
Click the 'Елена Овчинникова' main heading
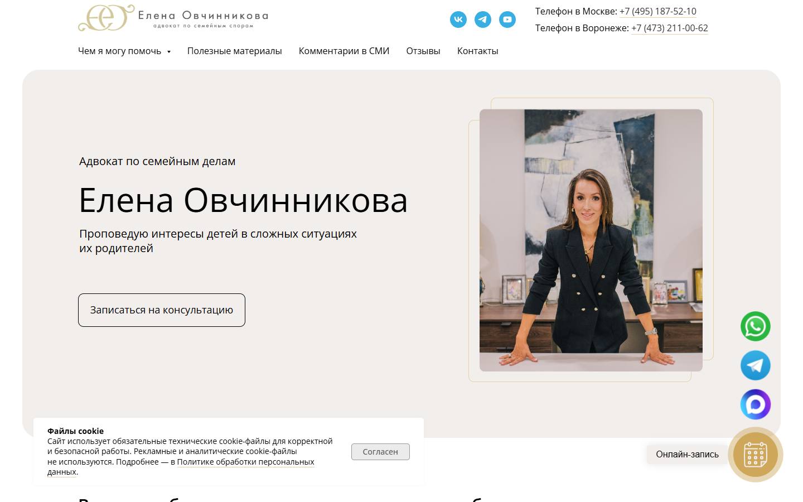click(243, 200)
